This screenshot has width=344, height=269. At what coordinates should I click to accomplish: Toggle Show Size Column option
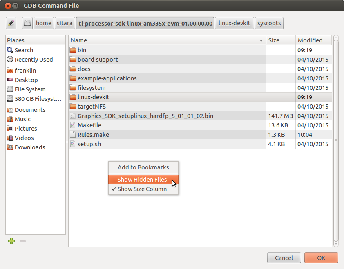142,189
